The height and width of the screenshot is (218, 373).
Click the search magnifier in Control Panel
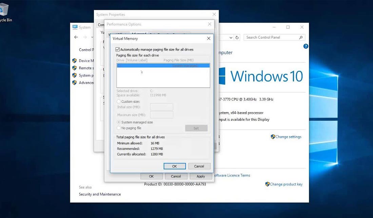coord(301,38)
